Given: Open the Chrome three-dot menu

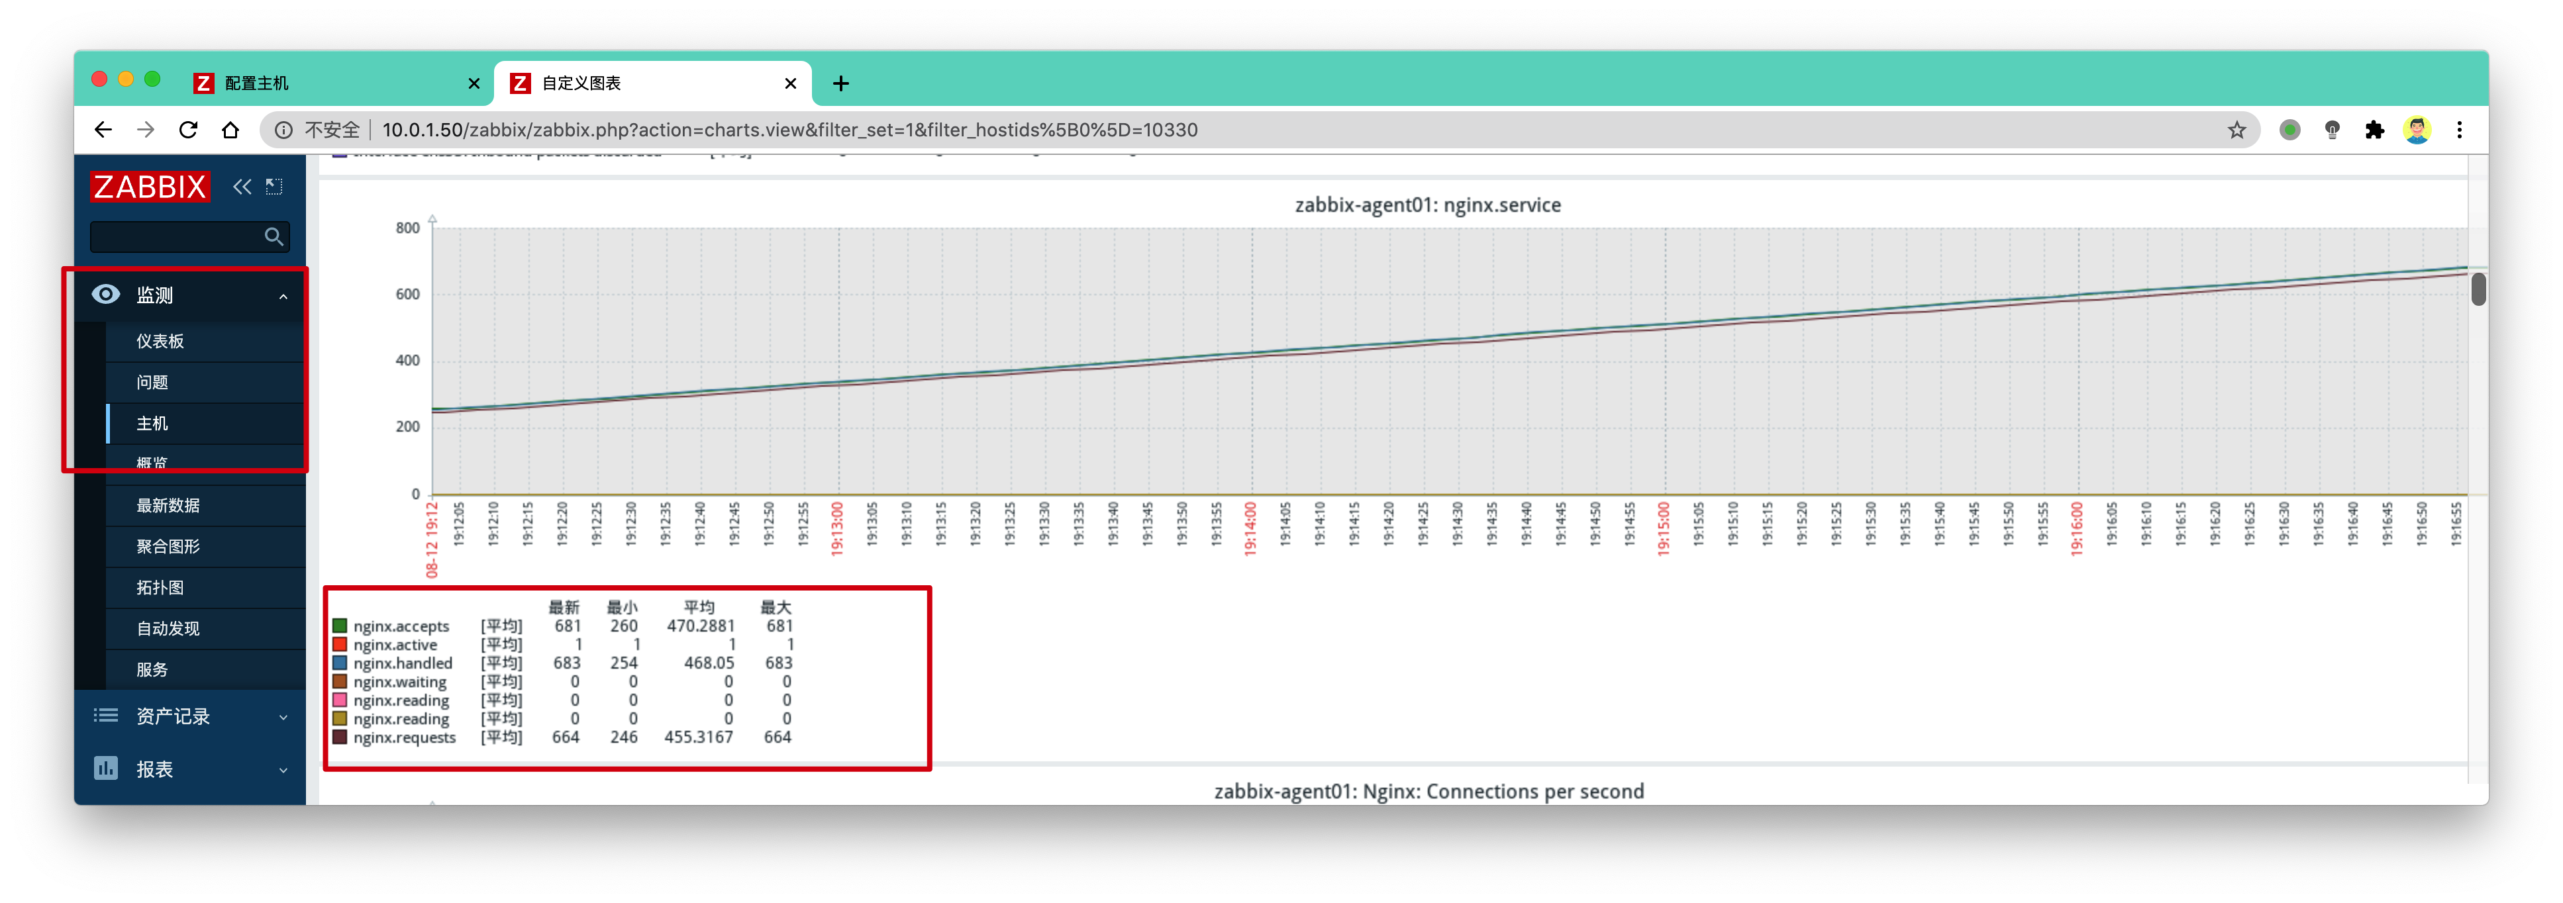Looking at the screenshot, I should [2460, 129].
